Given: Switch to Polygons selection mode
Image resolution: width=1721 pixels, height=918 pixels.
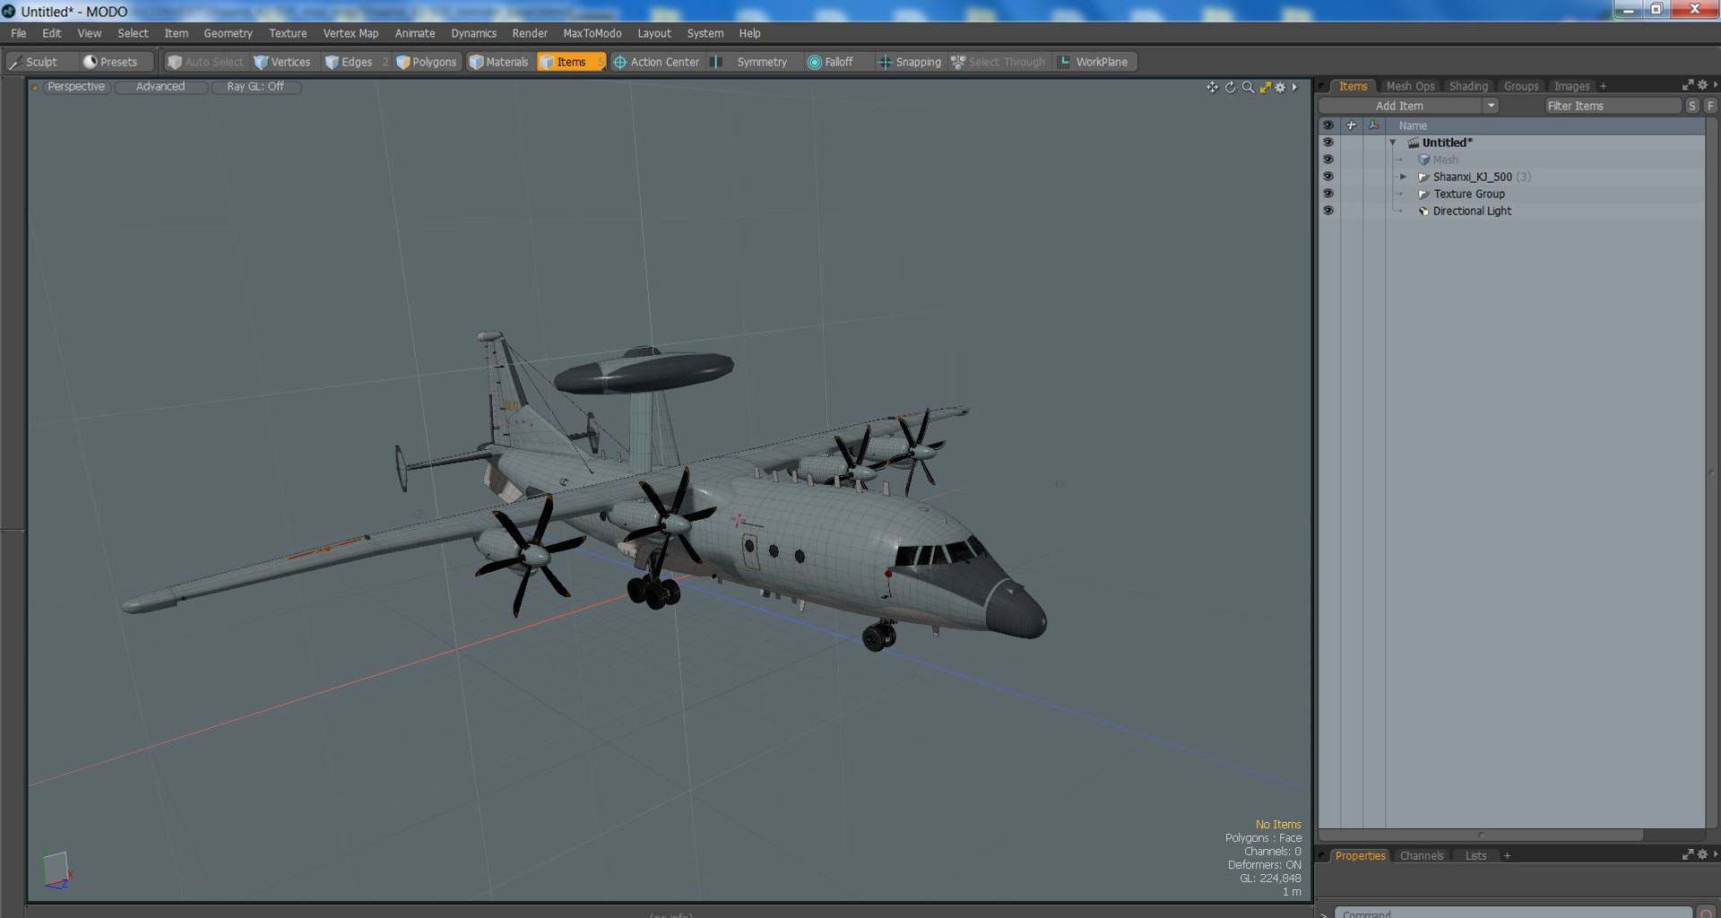Looking at the screenshot, I should click(x=428, y=62).
